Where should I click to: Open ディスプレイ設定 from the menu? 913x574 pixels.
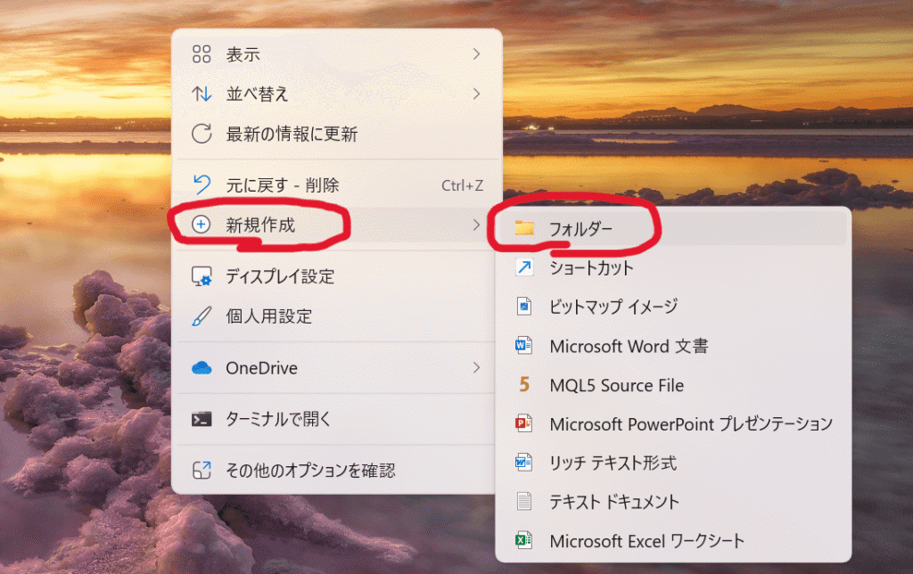pyautogui.click(x=280, y=276)
